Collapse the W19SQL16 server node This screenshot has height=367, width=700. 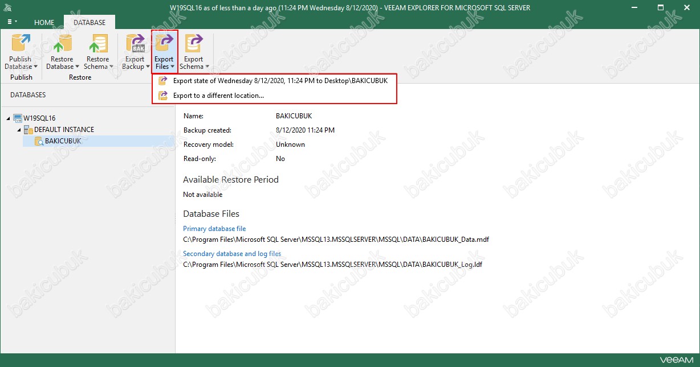pyautogui.click(x=9, y=118)
